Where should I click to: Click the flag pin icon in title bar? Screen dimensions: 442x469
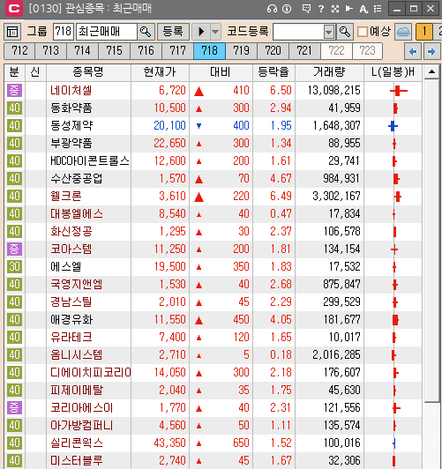pos(349,9)
